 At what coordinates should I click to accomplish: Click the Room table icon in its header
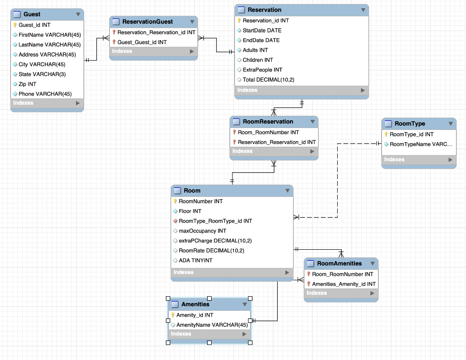[x=177, y=190]
